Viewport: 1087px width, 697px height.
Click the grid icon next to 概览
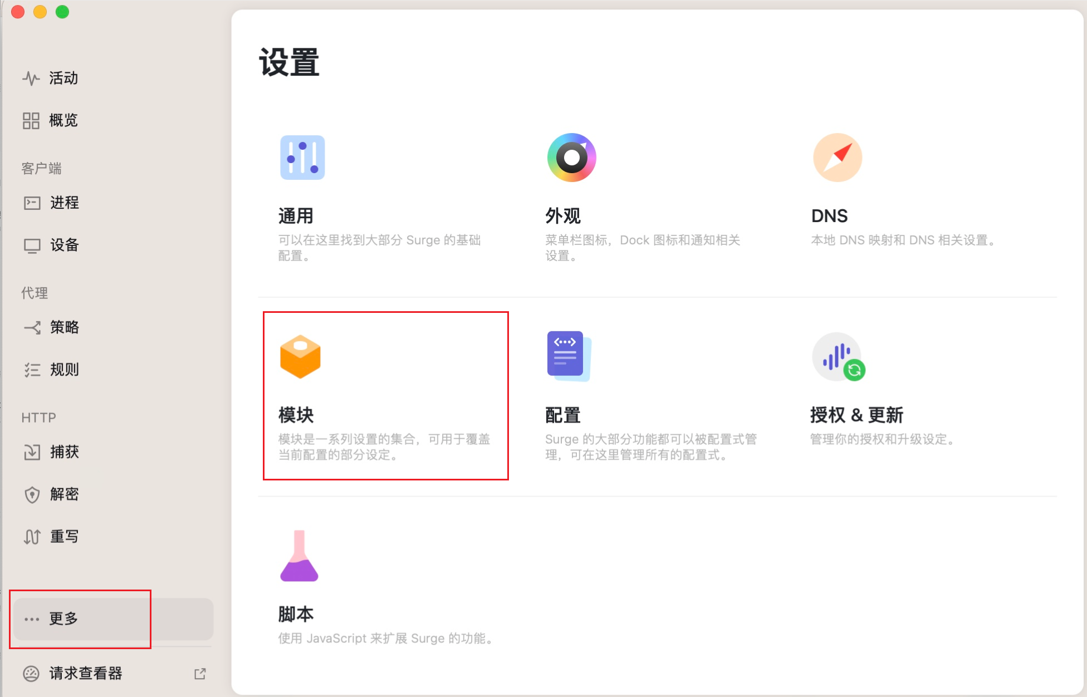[31, 121]
